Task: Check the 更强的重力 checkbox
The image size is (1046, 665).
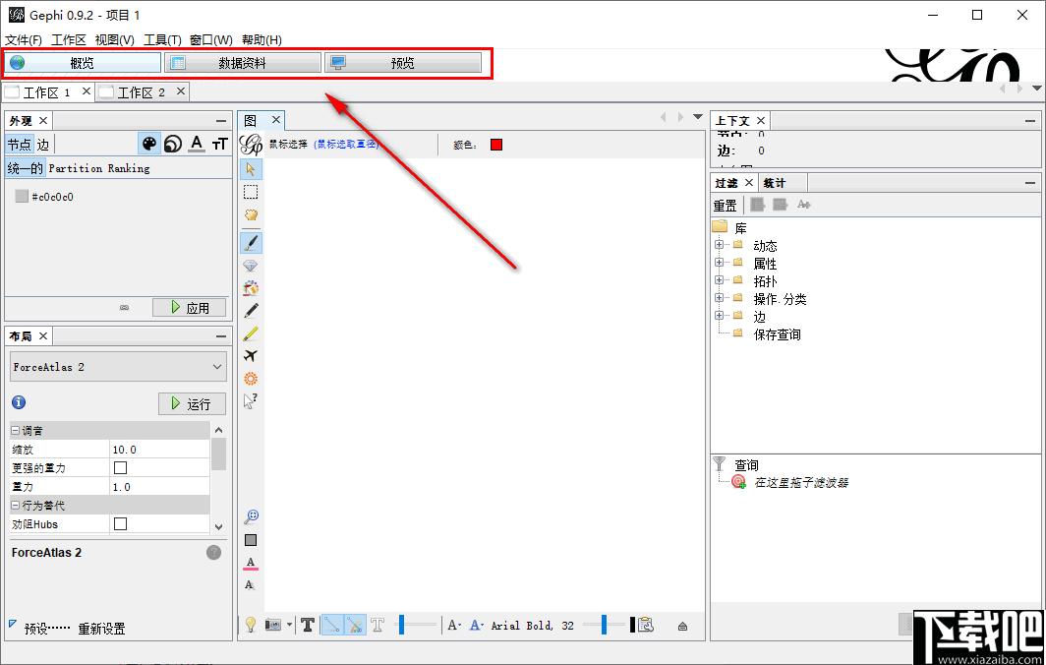Action: click(x=121, y=467)
